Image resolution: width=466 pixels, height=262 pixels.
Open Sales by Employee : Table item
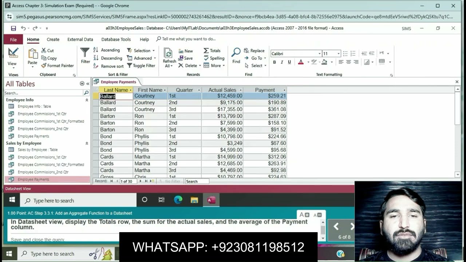coord(37,150)
